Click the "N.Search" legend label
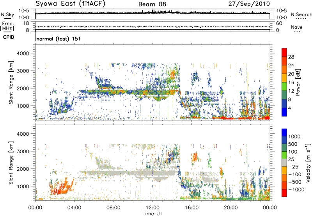The width and height of the screenshot is (312, 216). coord(301,14)
